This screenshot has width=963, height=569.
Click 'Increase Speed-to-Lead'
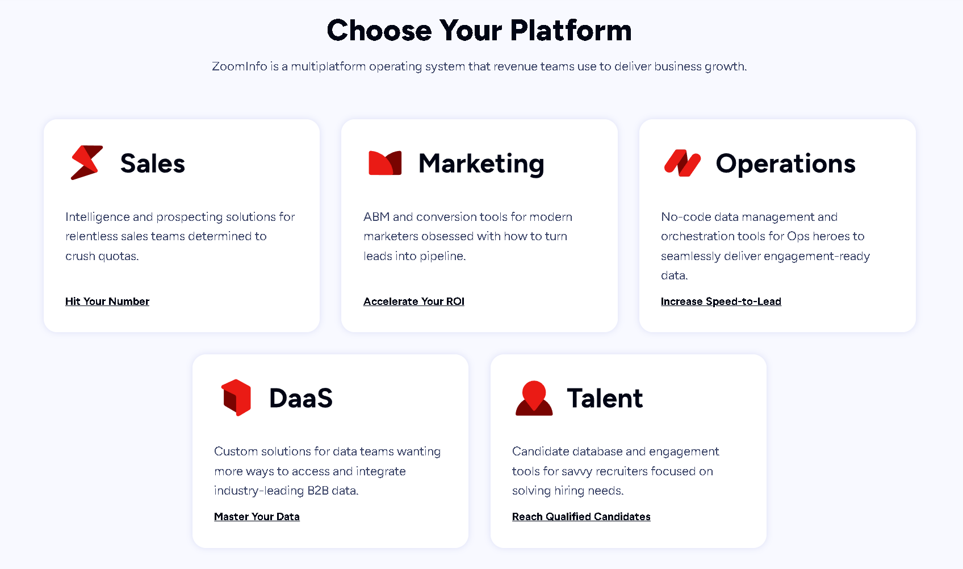click(x=721, y=301)
